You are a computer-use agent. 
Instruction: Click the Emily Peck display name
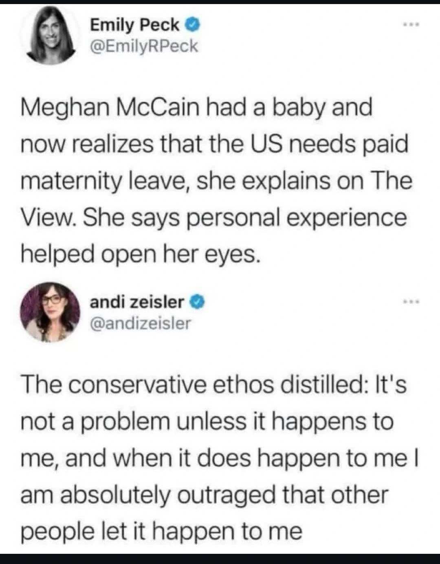click(134, 25)
